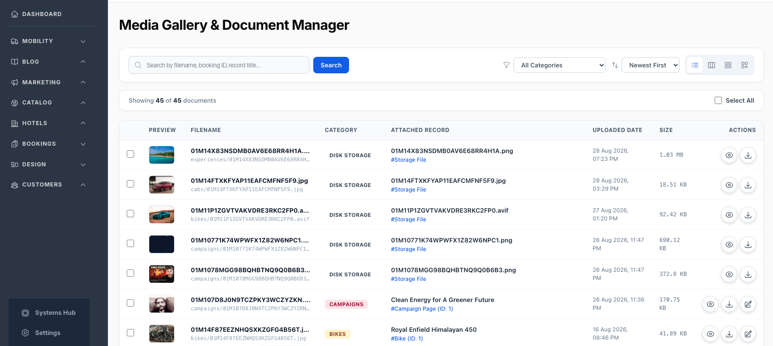
Task: Click the sort arrows icon beside Newest First
Action: [x=615, y=65]
